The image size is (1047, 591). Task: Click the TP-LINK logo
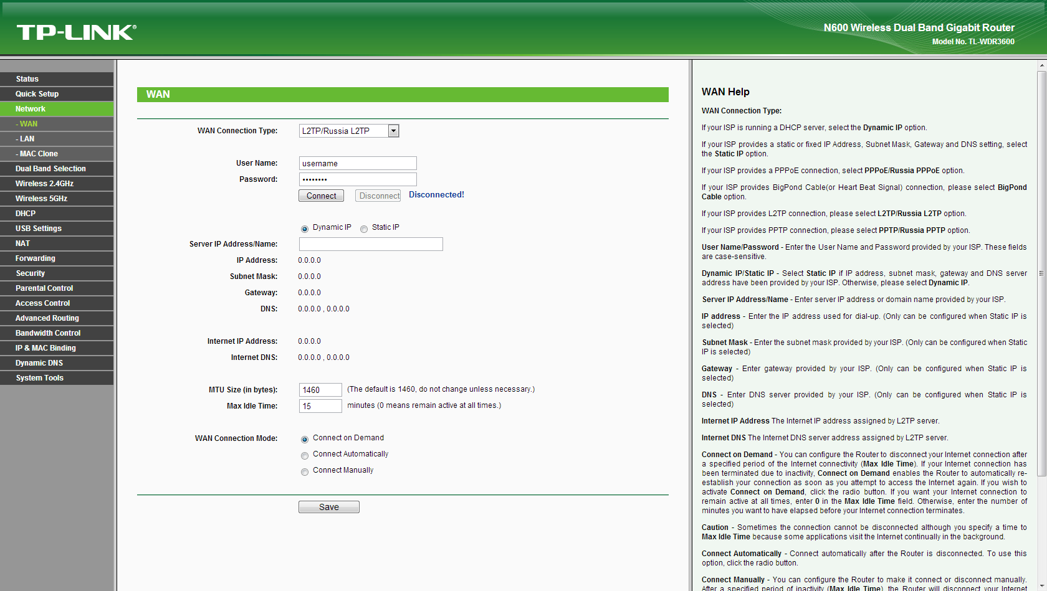[x=76, y=32]
